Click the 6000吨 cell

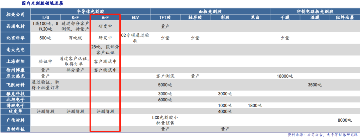pyautogui.click(x=165, y=100)
